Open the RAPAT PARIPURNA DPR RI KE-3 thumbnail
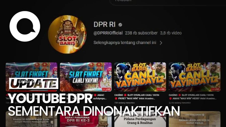This screenshot has height=127, width=226. (x=86, y=119)
